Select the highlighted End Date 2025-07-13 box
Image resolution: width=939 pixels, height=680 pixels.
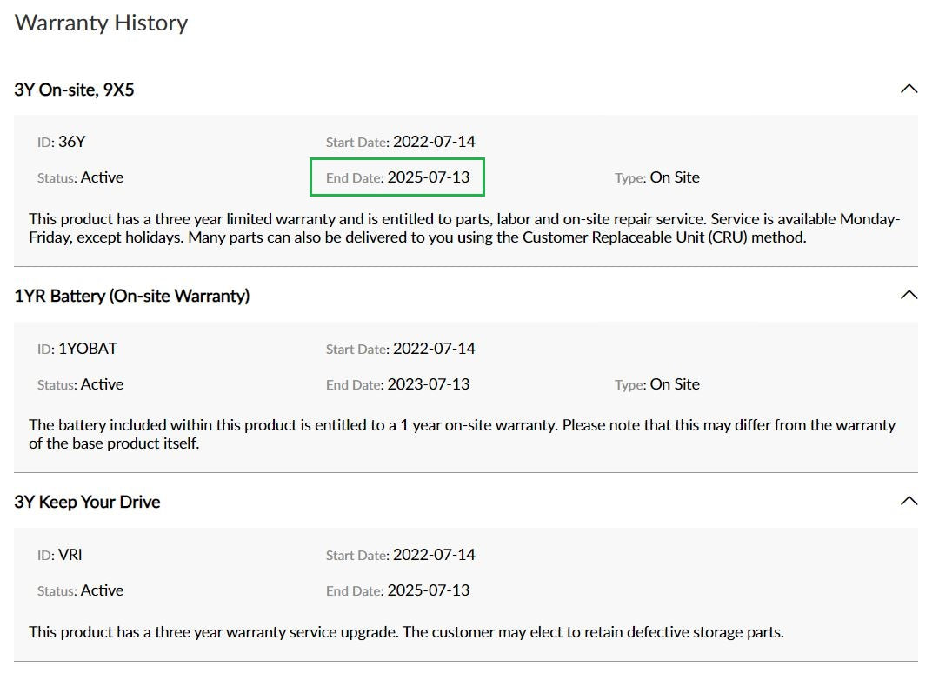[x=397, y=177]
